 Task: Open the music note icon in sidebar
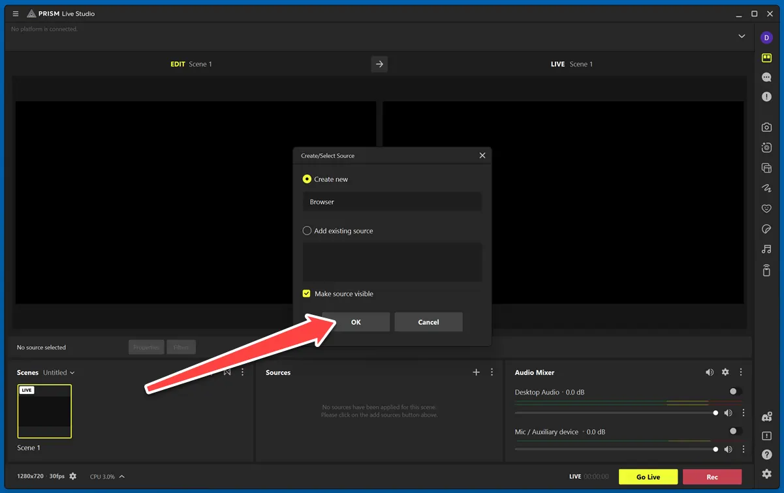[766, 249]
